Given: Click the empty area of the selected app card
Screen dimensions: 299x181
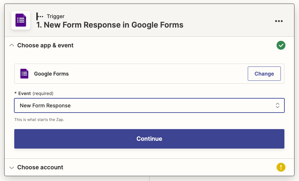Looking at the screenshot, I should click(x=156, y=74).
